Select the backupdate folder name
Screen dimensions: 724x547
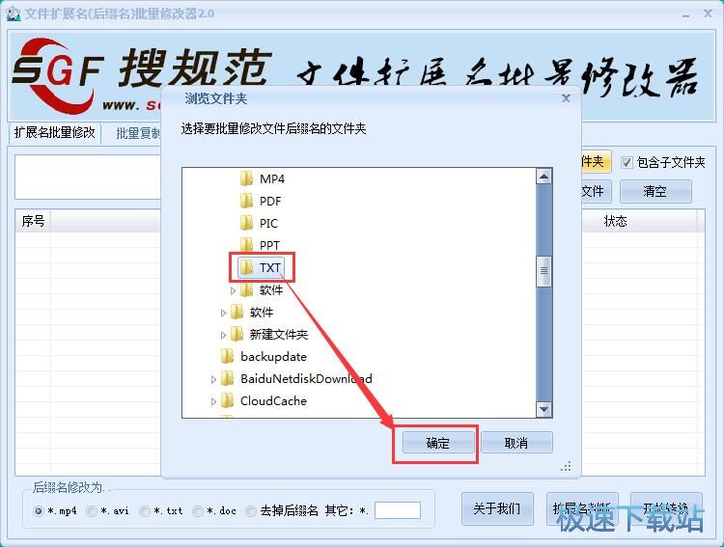[274, 356]
